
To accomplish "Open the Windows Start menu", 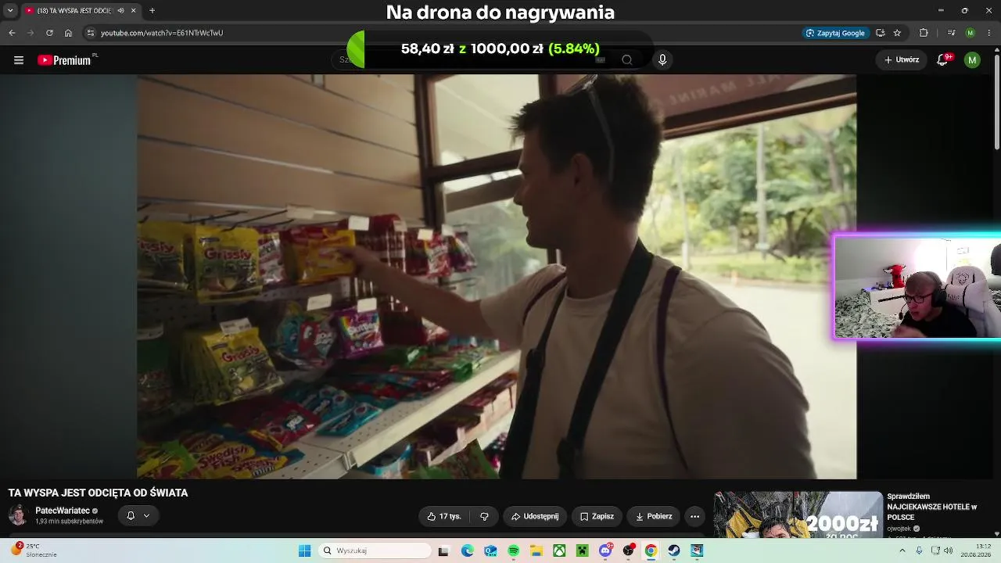I will tap(304, 550).
